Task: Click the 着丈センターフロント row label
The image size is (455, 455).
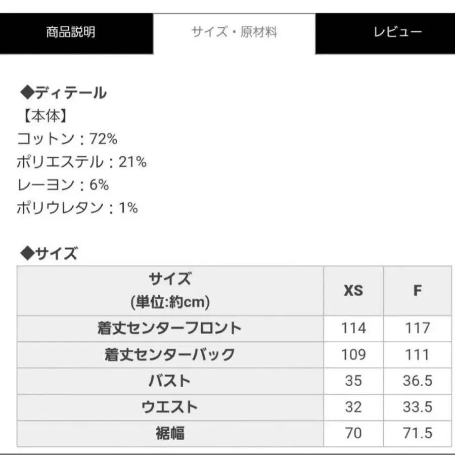Action: click(x=170, y=329)
